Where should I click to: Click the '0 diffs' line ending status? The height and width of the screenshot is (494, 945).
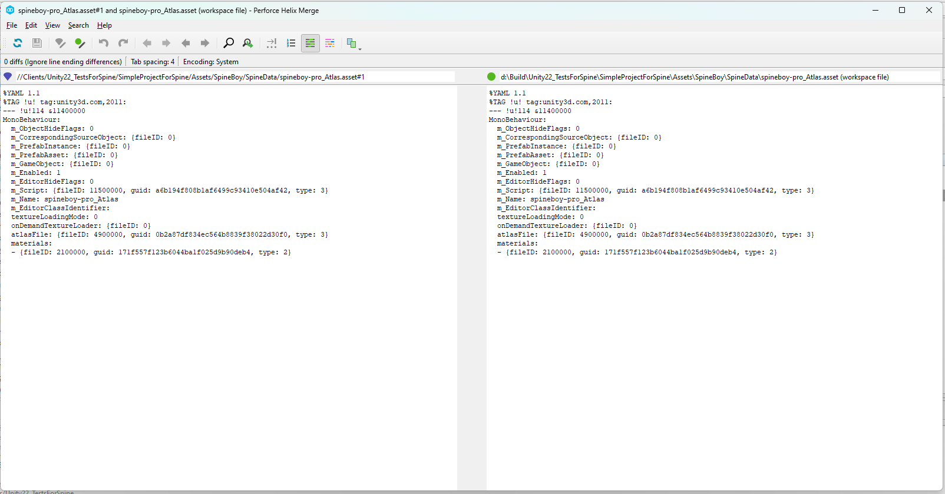(x=63, y=62)
